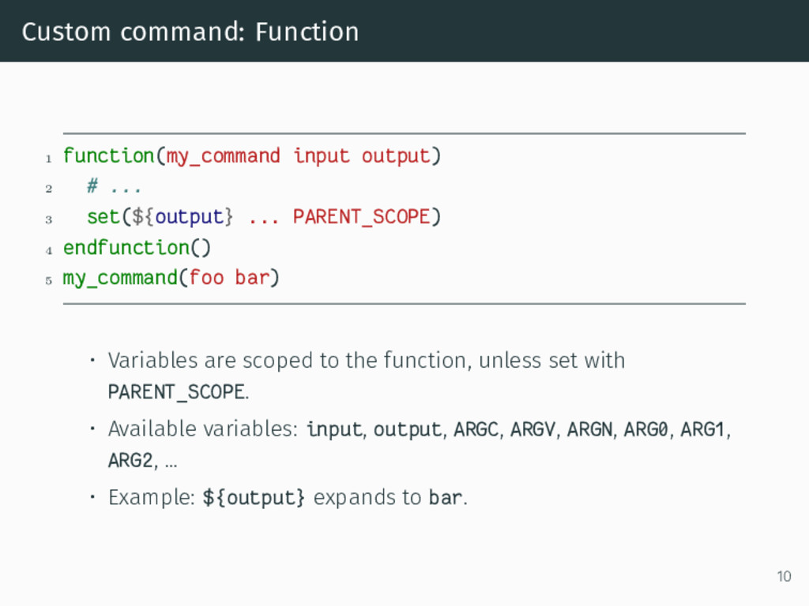The height and width of the screenshot is (606, 809).
Task: Click the 'output' argument on line 1
Action: coord(395,157)
